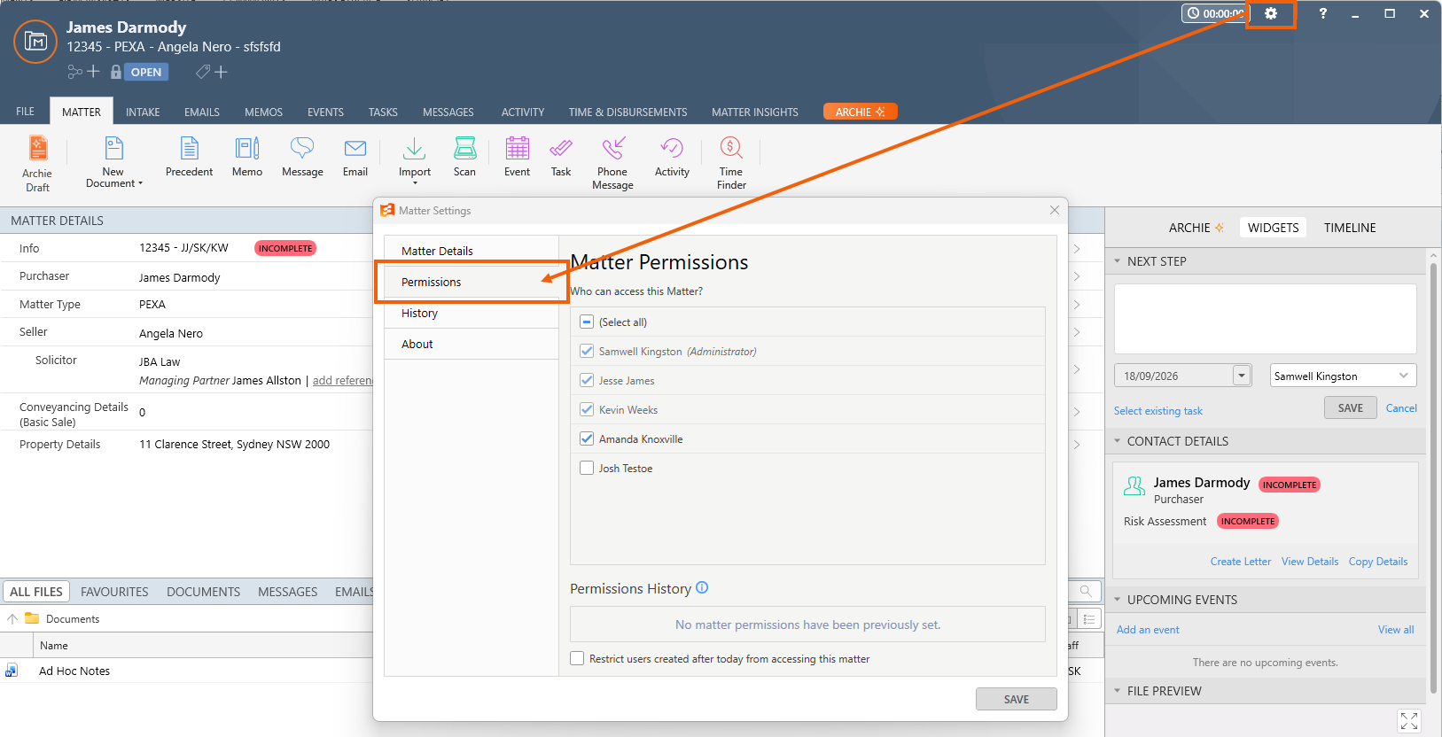Click the right panel vertical scrollbar

1433,478
